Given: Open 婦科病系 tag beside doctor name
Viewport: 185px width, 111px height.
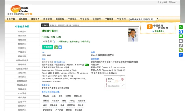Looking at the screenshot, I should tap(63, 42).
